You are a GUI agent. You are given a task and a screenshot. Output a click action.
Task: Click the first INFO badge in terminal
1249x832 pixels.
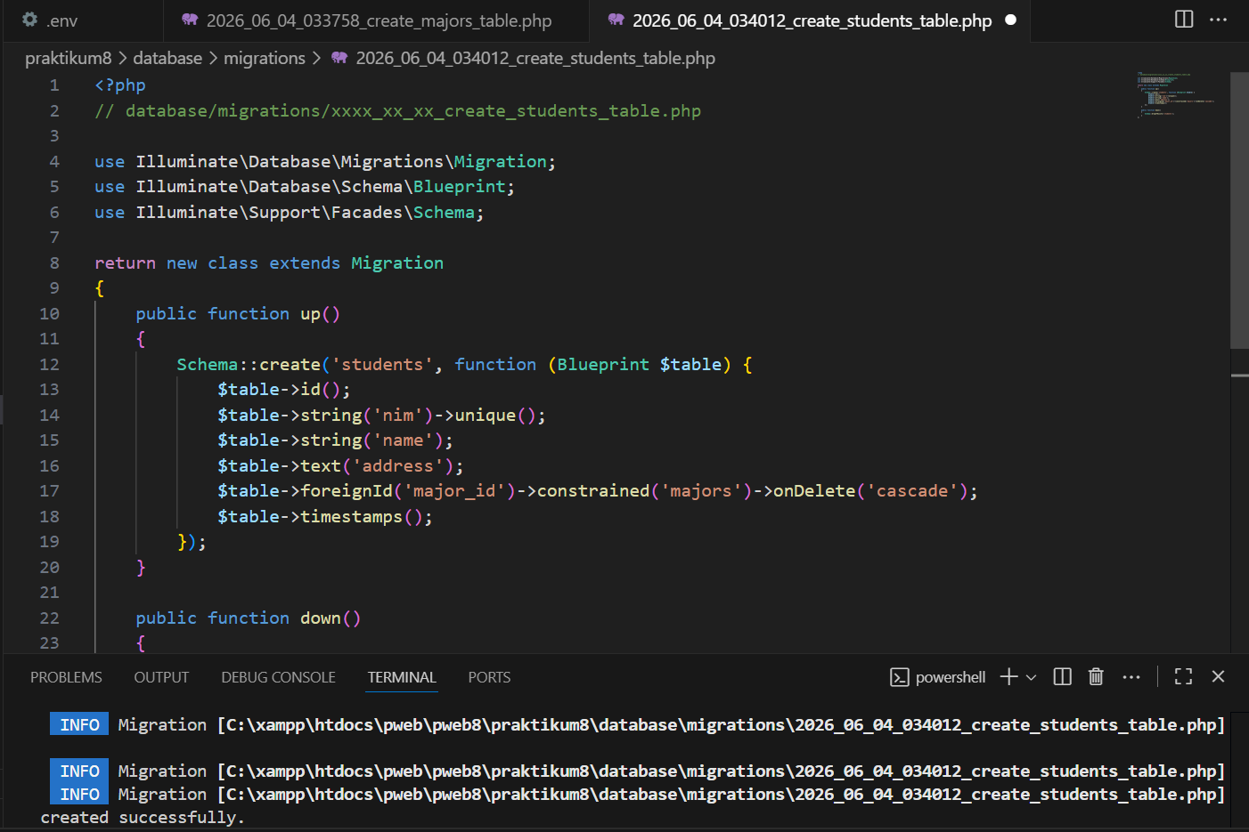click(79, 724)
